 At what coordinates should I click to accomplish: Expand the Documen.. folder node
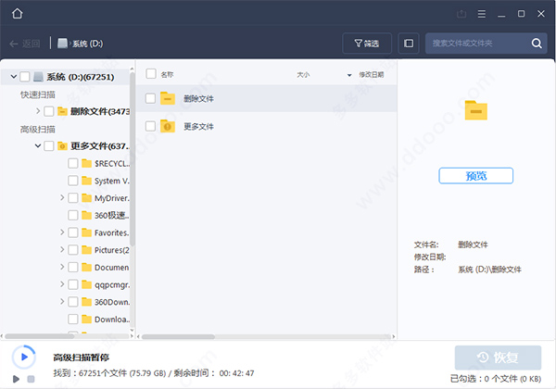click(62, 267)
